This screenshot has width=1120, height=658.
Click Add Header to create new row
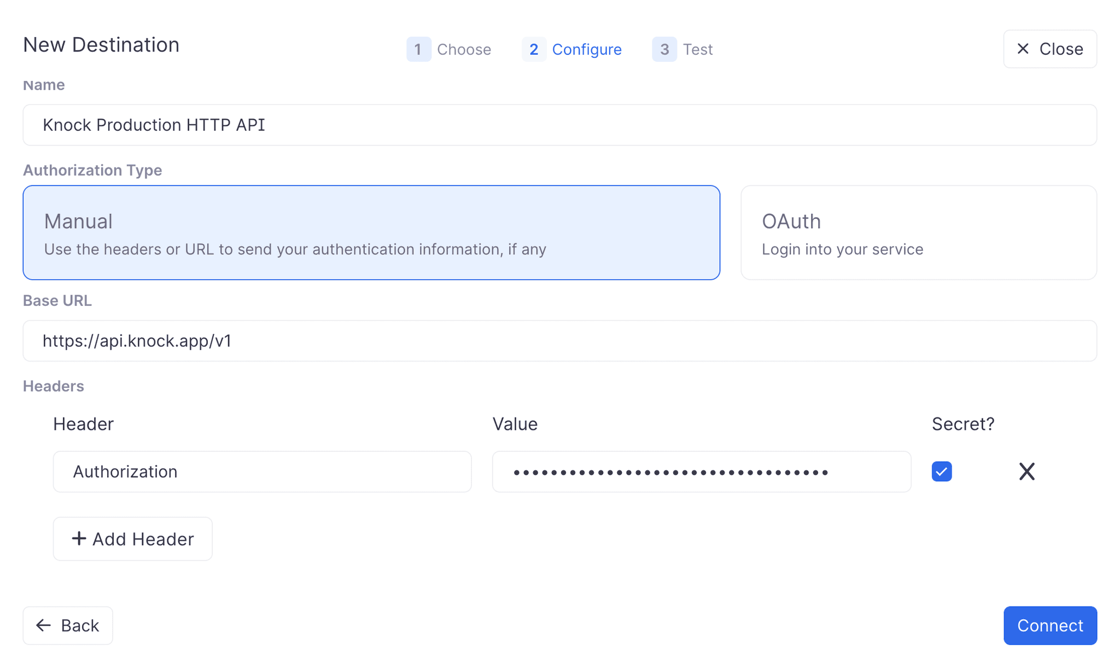tap(132, 539)
